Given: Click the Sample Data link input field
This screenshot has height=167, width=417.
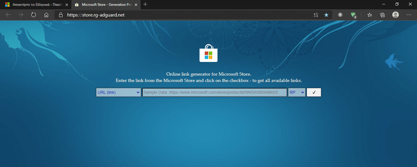Looking at the screenshot, I should pyautogui.click(x=215, y=92).
